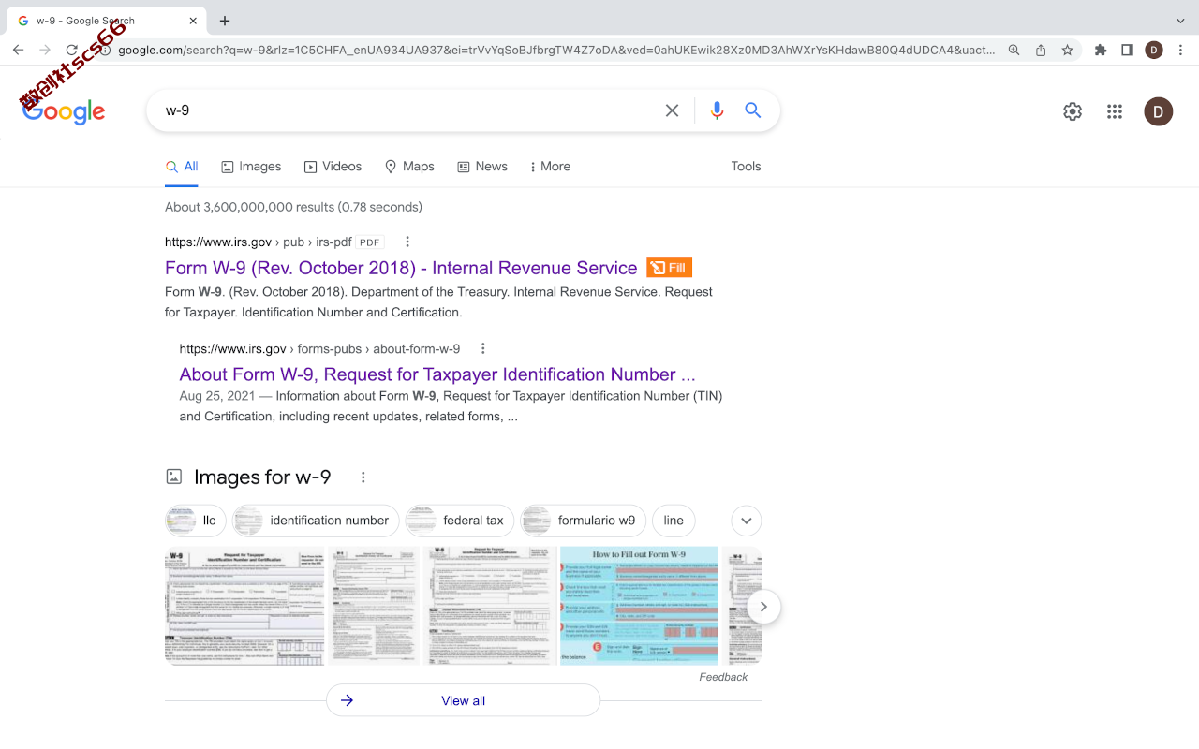
Task: Switch to the Images tab
Action: pos(251,167)
